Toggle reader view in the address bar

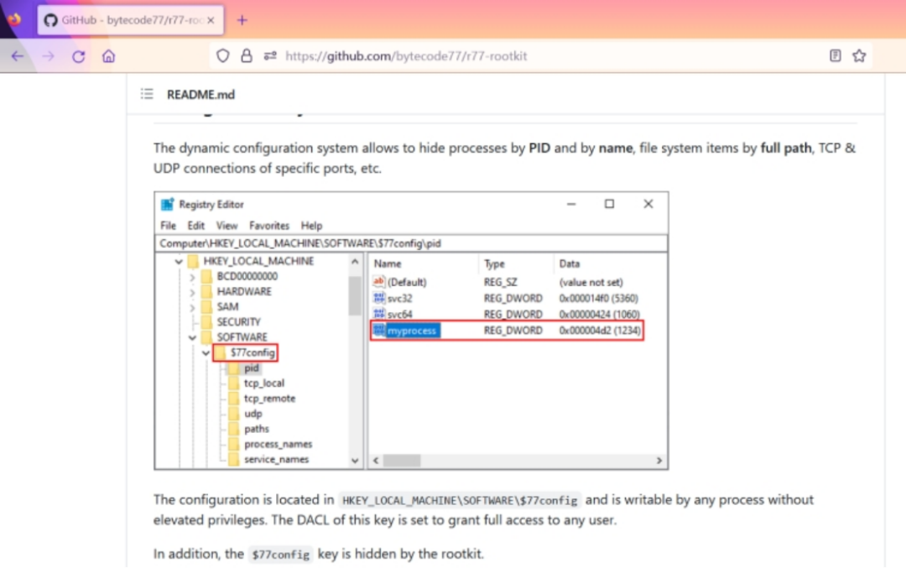tap(835, 56)
